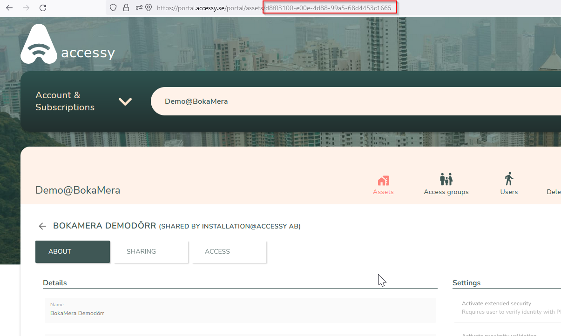Viewport: 561px width, 336px height.
Task: Click the Settings section heading
Action: coord(466,283)
